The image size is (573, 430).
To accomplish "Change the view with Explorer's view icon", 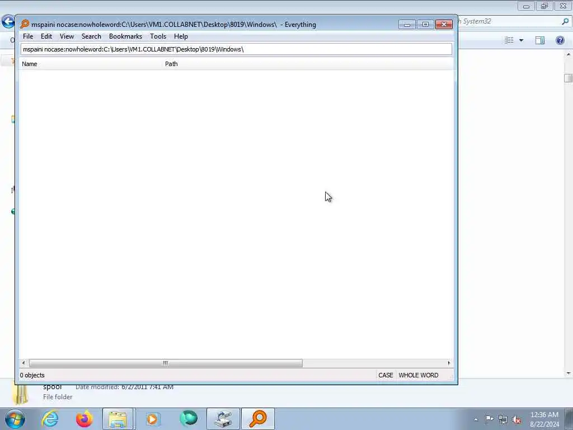I will tap(509, 40).
